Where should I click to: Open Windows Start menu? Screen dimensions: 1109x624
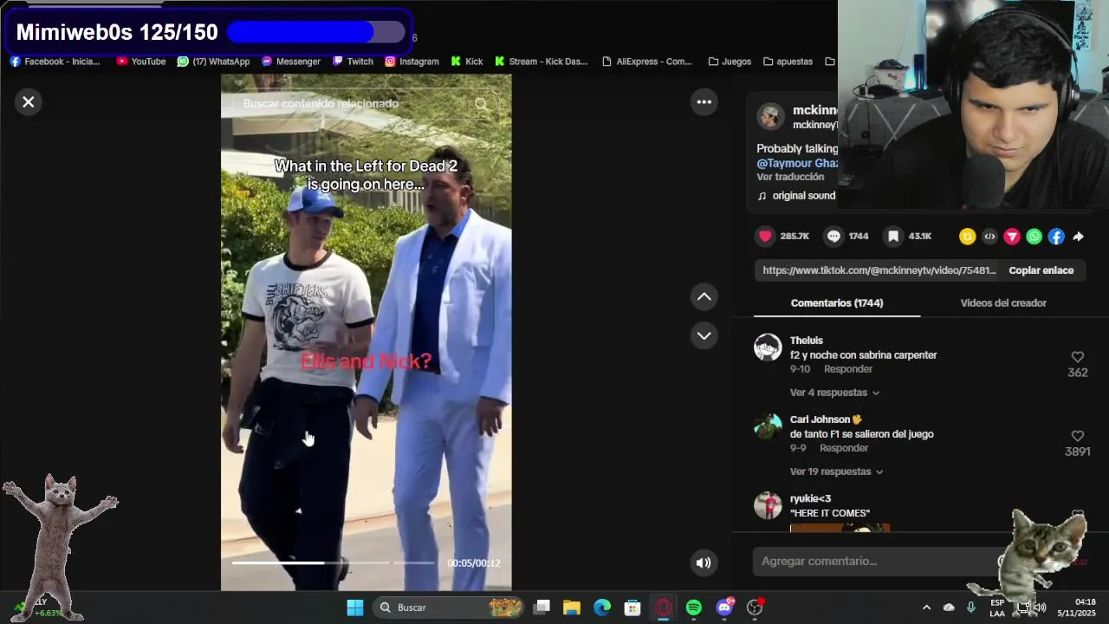click(x=355, y=608)
